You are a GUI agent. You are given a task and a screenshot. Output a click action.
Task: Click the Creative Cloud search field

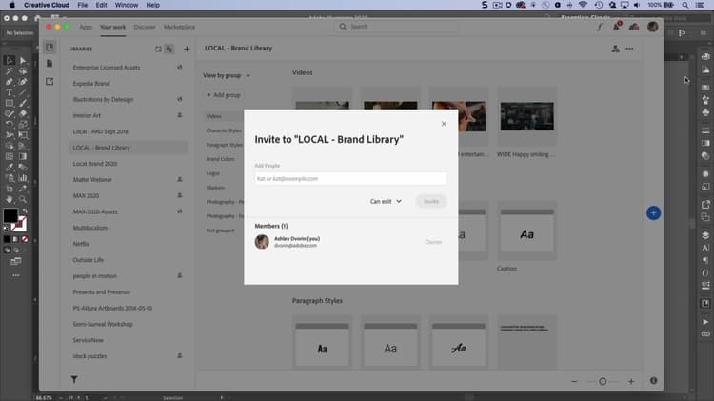click(x=396, y=27)
